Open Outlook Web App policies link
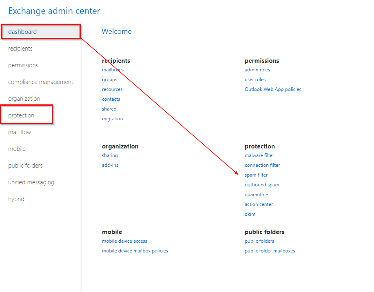The width and height of the screenshot is (374, 292). (x=273, y=89)
